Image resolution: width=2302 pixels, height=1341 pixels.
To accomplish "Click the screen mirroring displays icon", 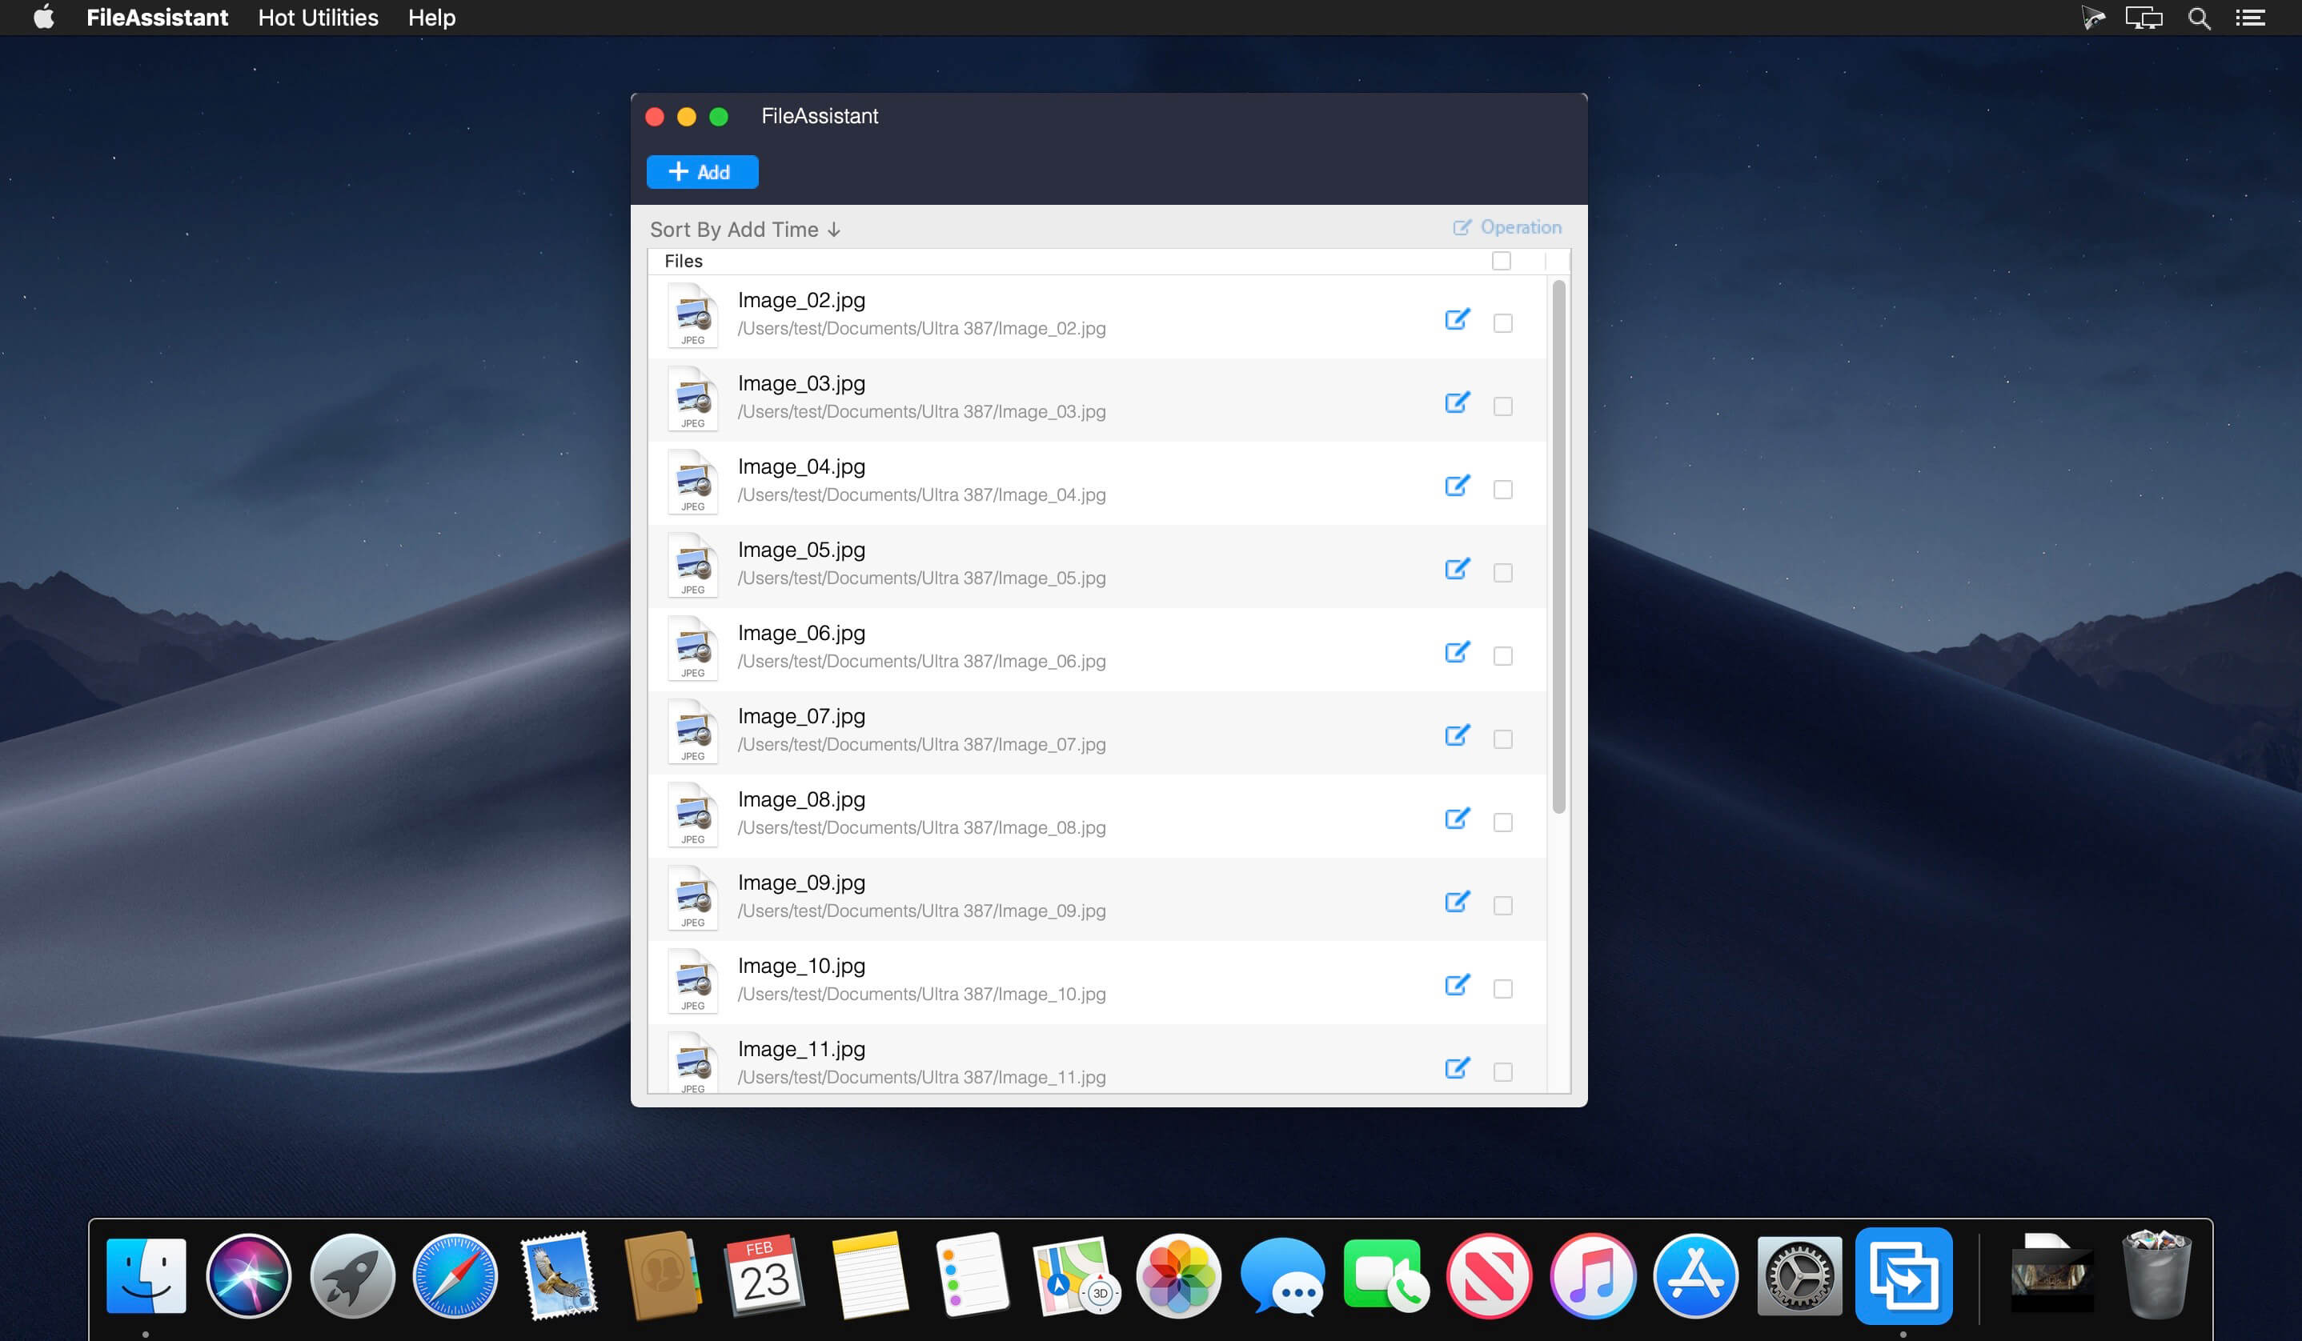I will (x=2143, y=18).
